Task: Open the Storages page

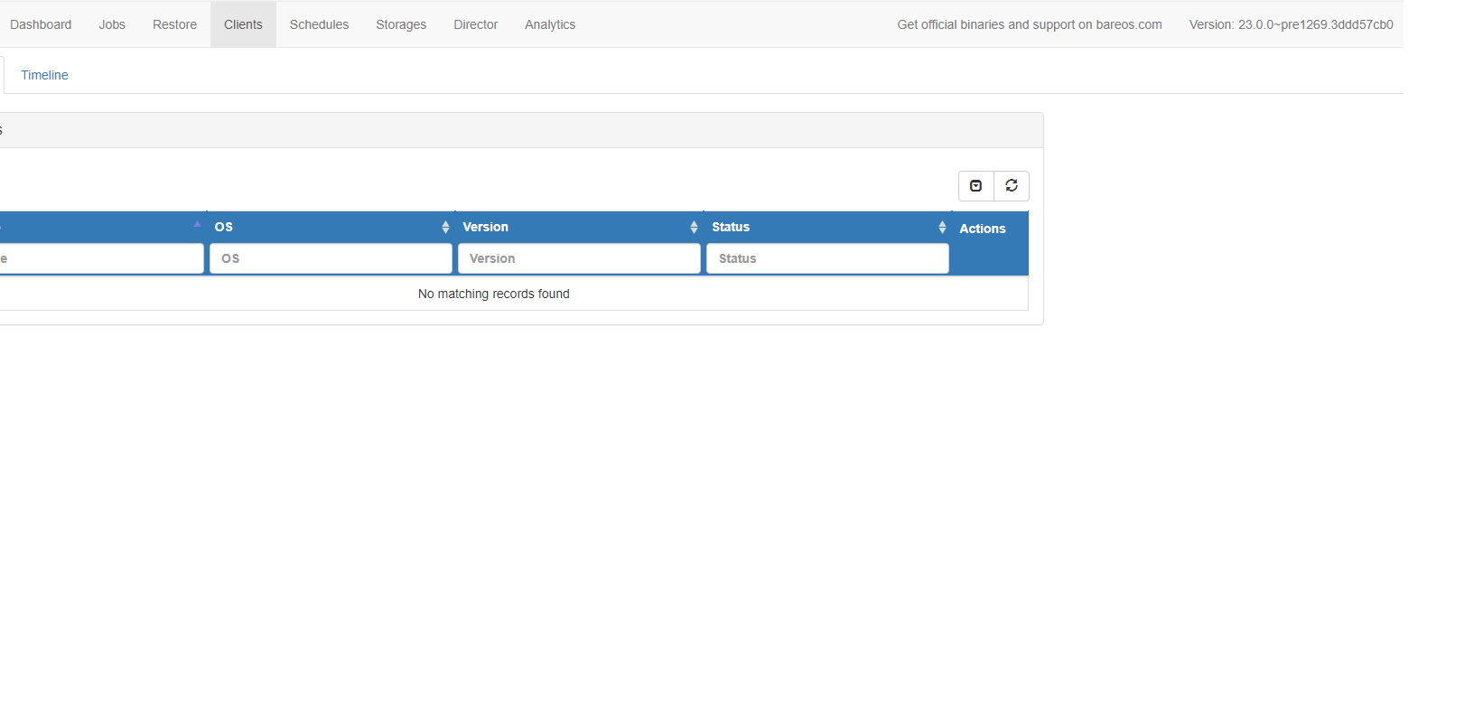Action: point(401,24)
